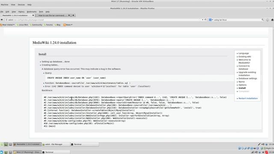The image size is (274, 154).
Task: Open Firefox View menu
Action: [x=14, y=12]
